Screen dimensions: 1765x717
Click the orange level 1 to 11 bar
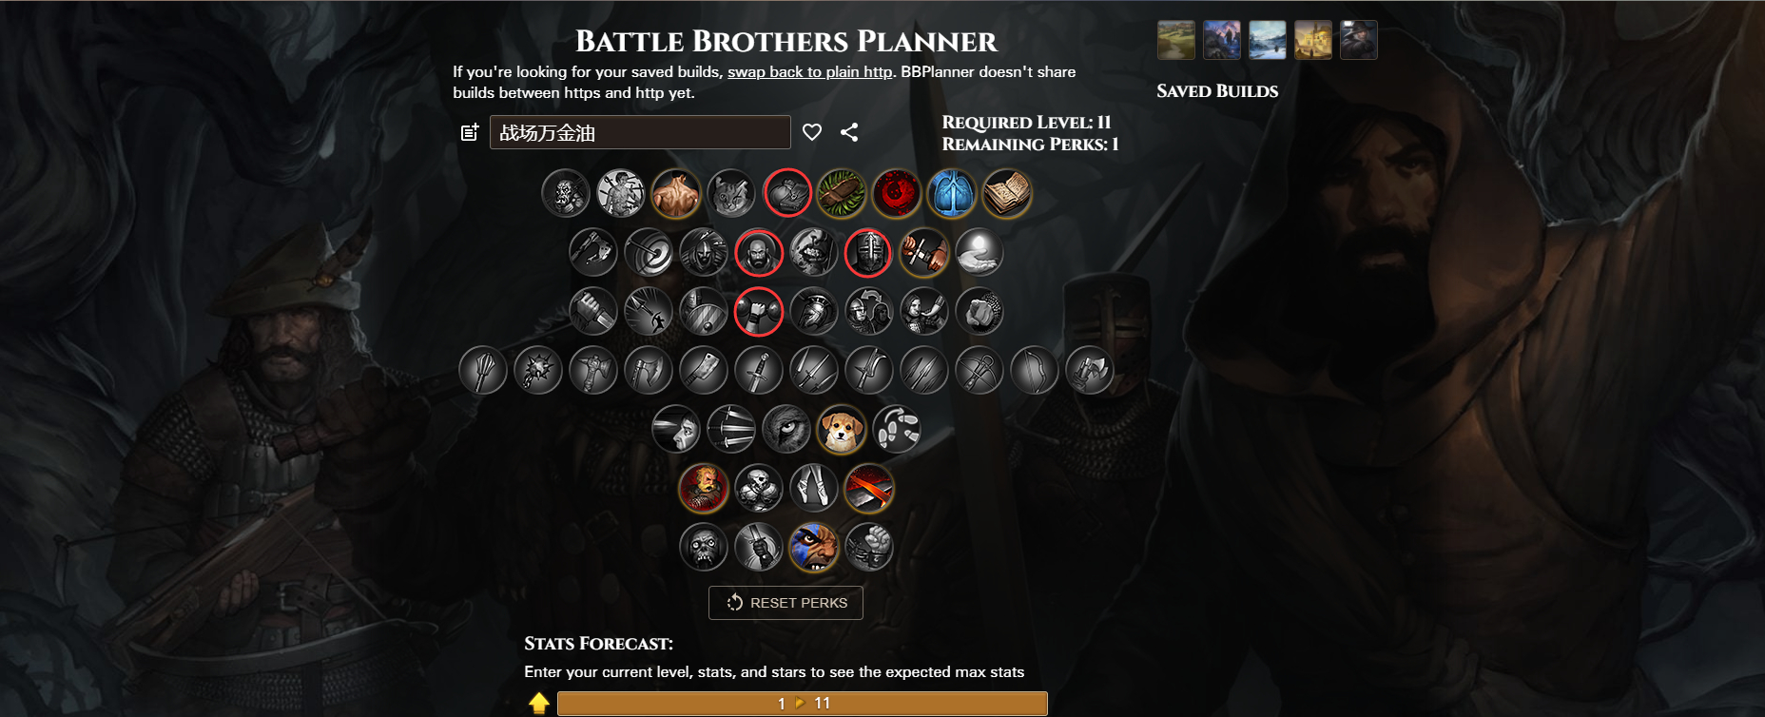pyautogui.click(x=802, y=704)
